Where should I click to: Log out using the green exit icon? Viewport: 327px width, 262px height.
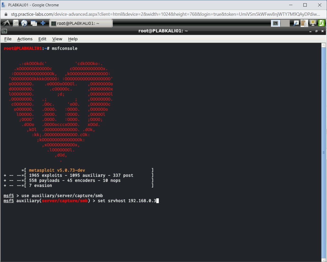coord(322,23)
